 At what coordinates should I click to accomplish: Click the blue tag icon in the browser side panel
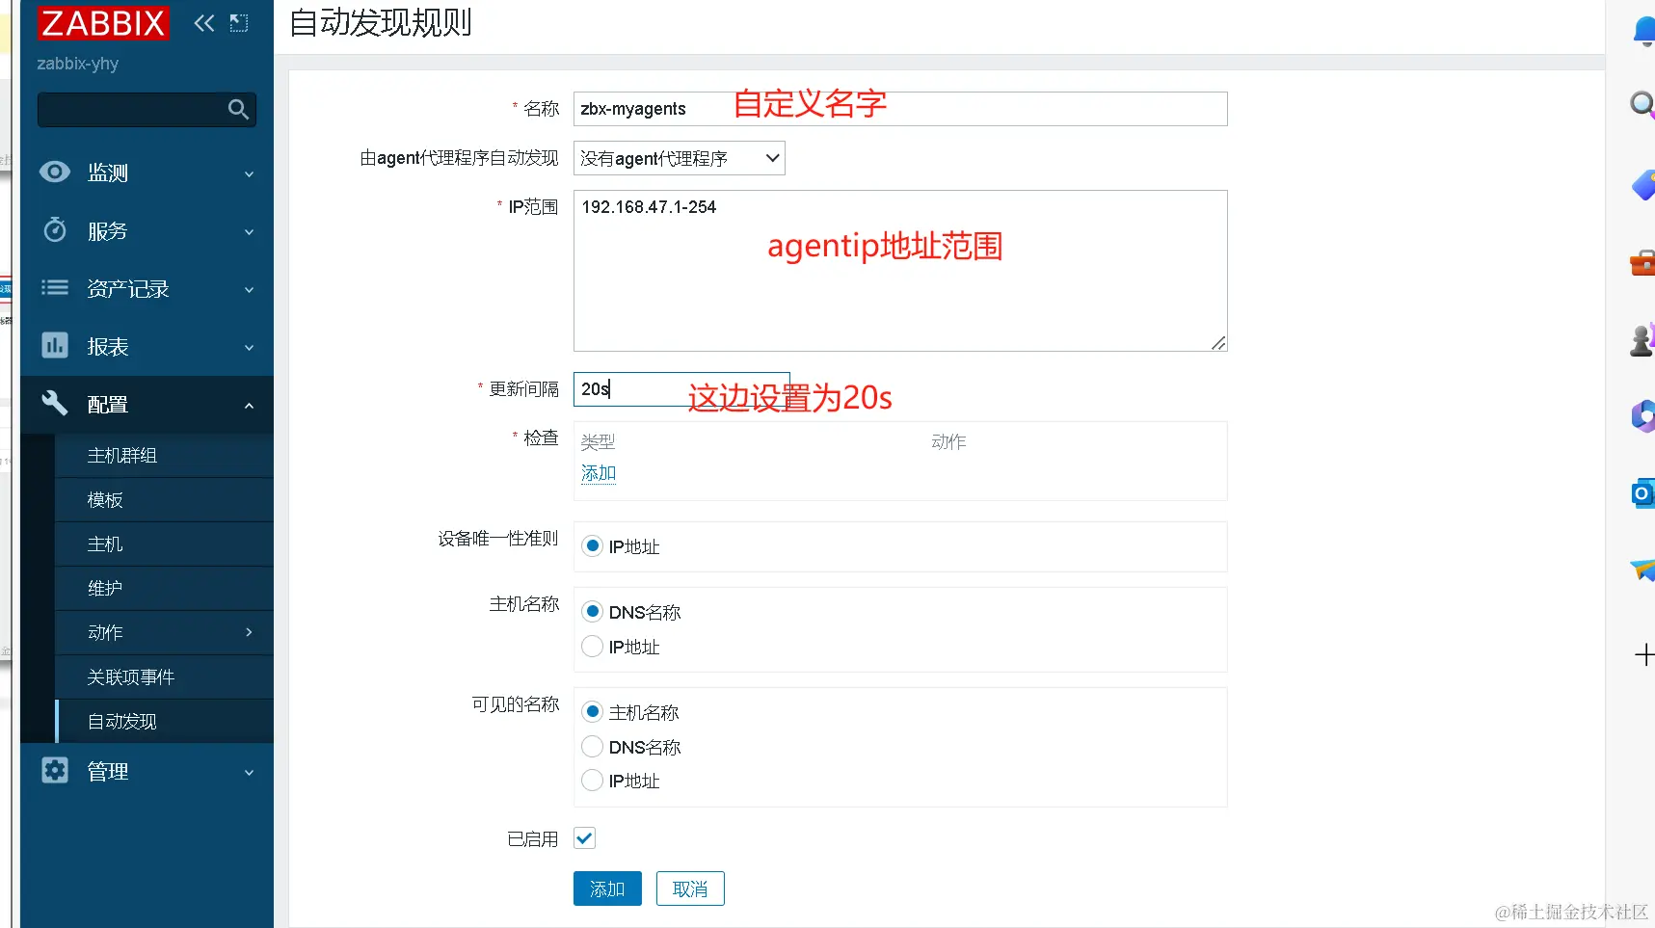(1642, 185)
